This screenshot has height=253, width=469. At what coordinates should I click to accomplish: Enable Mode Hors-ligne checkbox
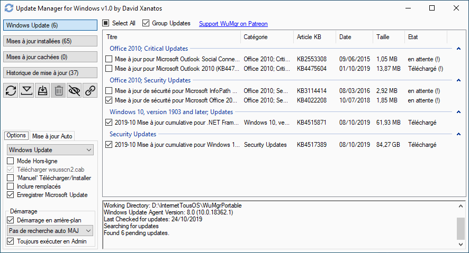pos(11,161)
